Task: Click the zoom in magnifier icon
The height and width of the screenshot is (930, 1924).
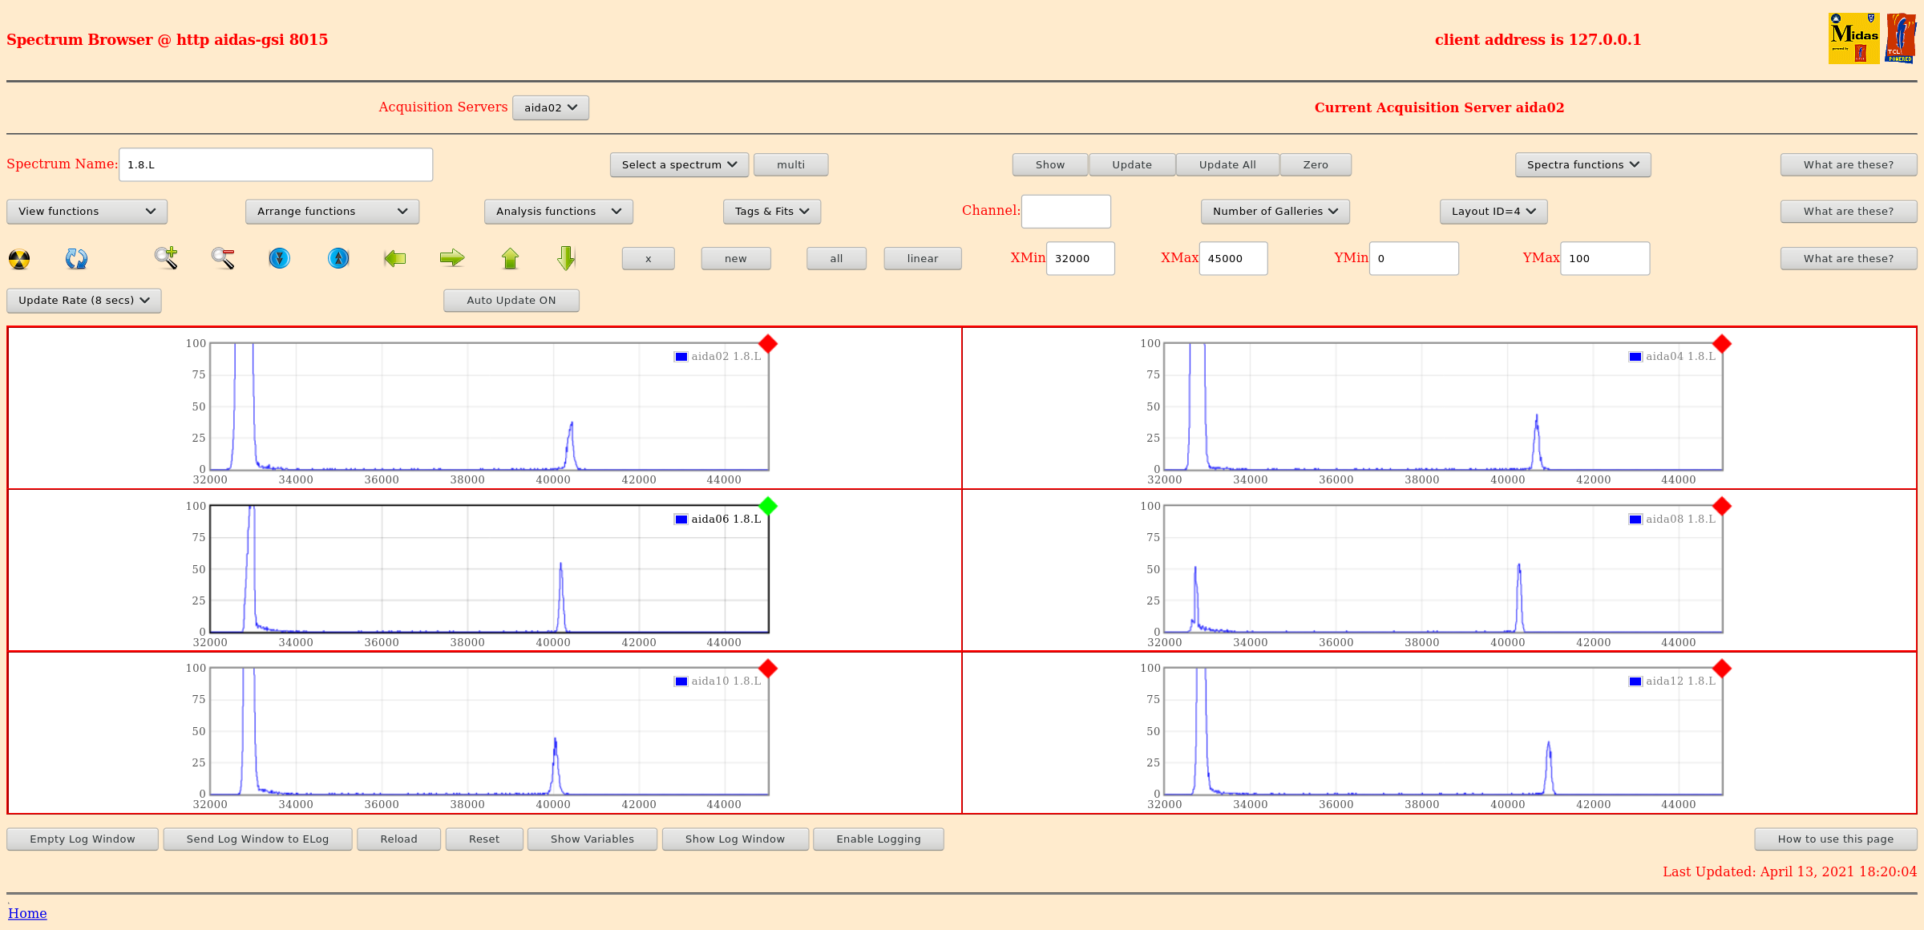Action: click(166, 257)
